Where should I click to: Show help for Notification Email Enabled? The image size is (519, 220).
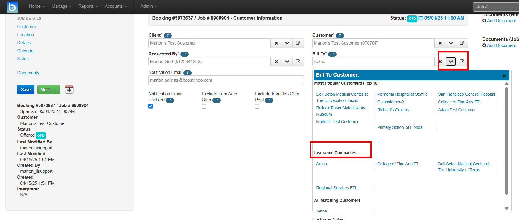click(170, 100)
